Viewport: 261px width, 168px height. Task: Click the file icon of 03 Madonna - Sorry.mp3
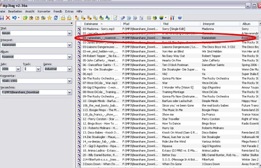point(79,29)
